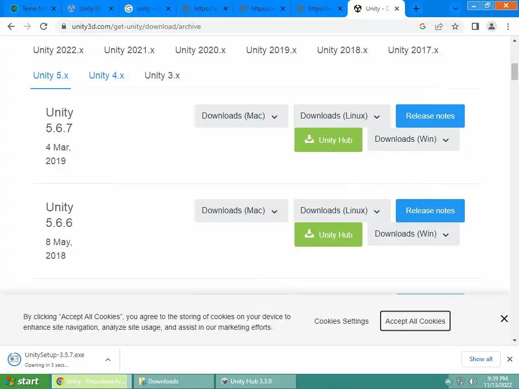Open Cookies Settings
The height and width of the screenshot is (389, 519).
point(341,321)
